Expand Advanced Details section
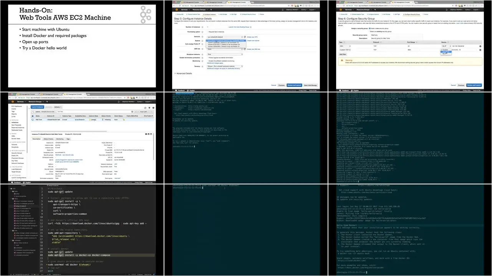The image size is (492, 276). pos(184,73)
